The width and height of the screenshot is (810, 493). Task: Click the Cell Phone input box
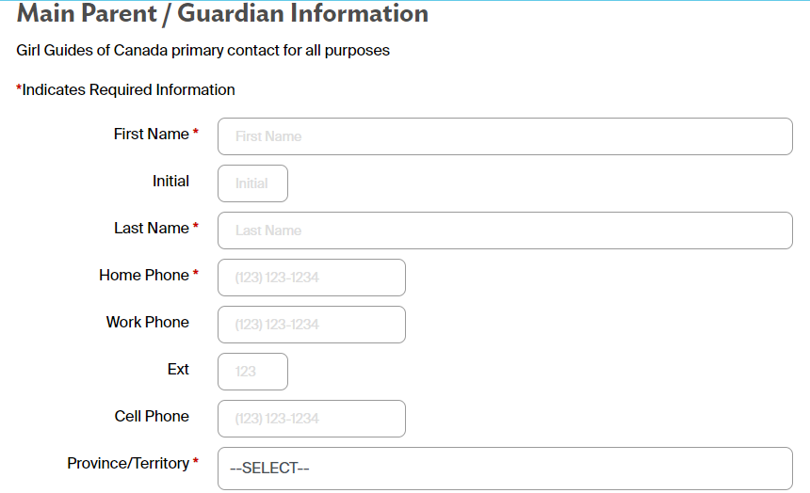pos(312,419)
